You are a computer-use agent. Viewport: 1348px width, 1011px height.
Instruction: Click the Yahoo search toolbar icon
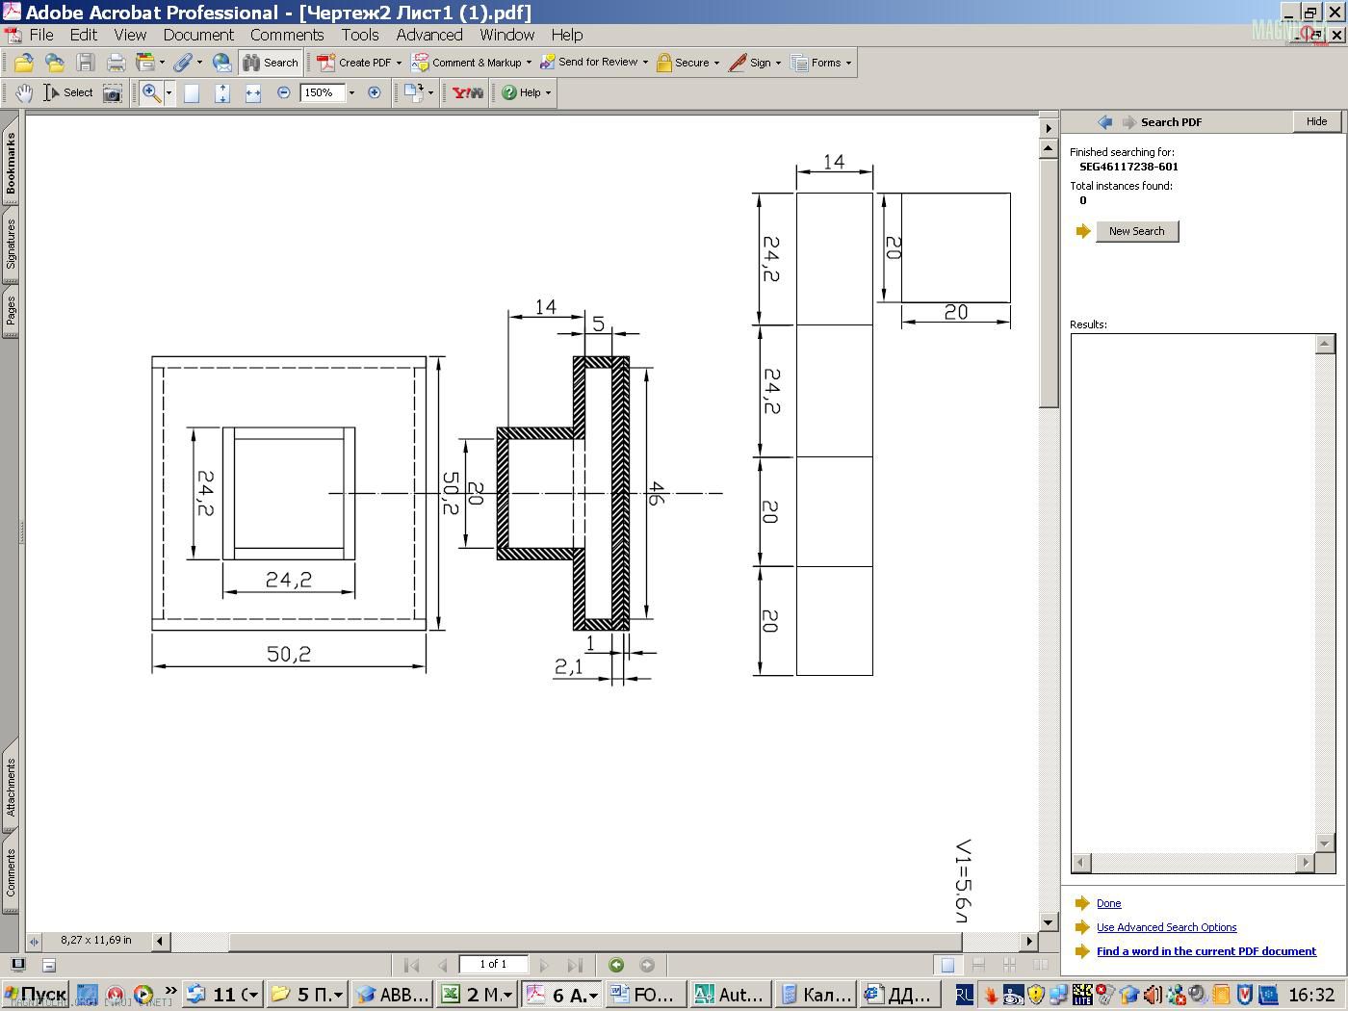tap(468, 93)
